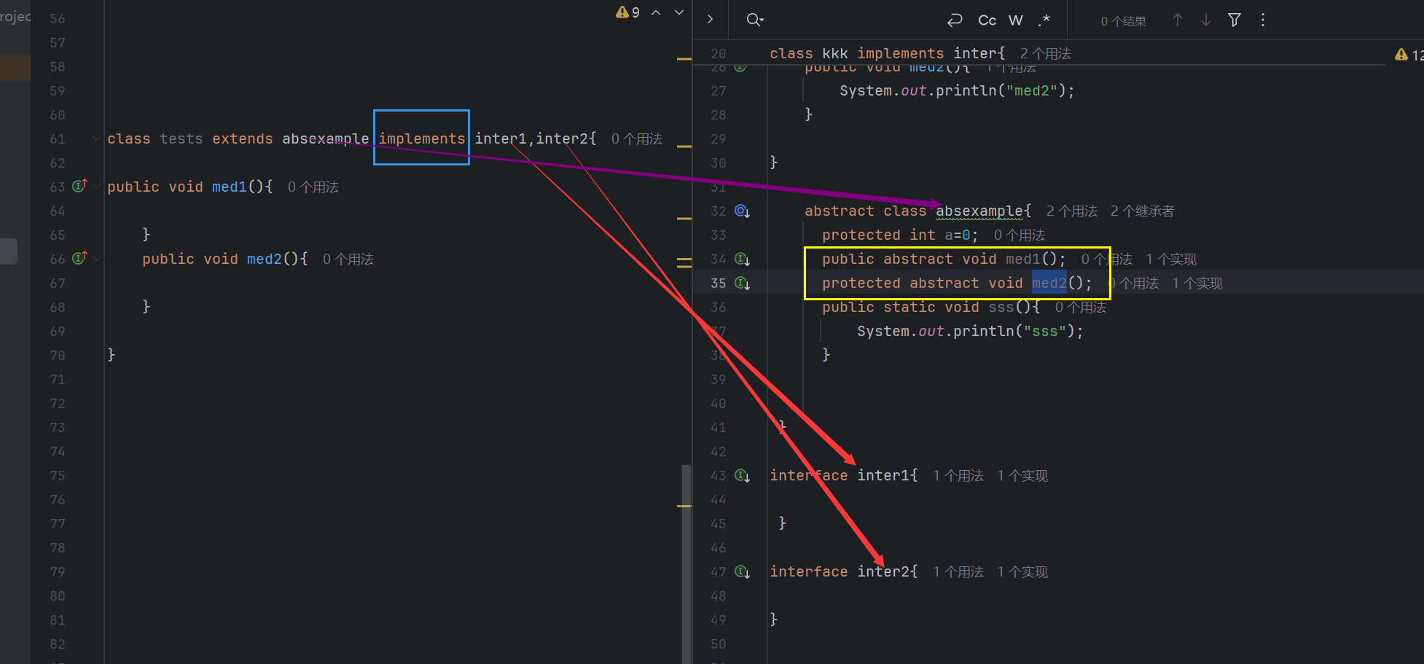Click the implemented gutter icon at line 34
The image size is (1424, 664).
(742, 259)
